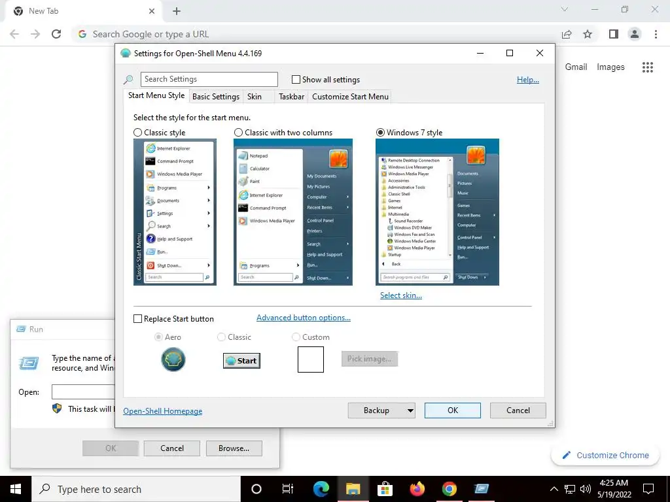Reload the Chrome page
This screenshot has height=502, width=670.
[56, 34]
